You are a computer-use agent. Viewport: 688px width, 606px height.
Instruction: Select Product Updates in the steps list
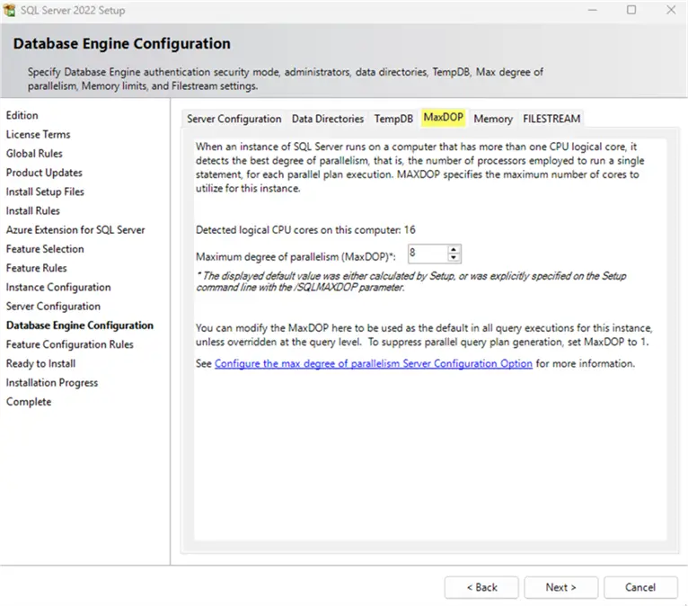point(44,173)
